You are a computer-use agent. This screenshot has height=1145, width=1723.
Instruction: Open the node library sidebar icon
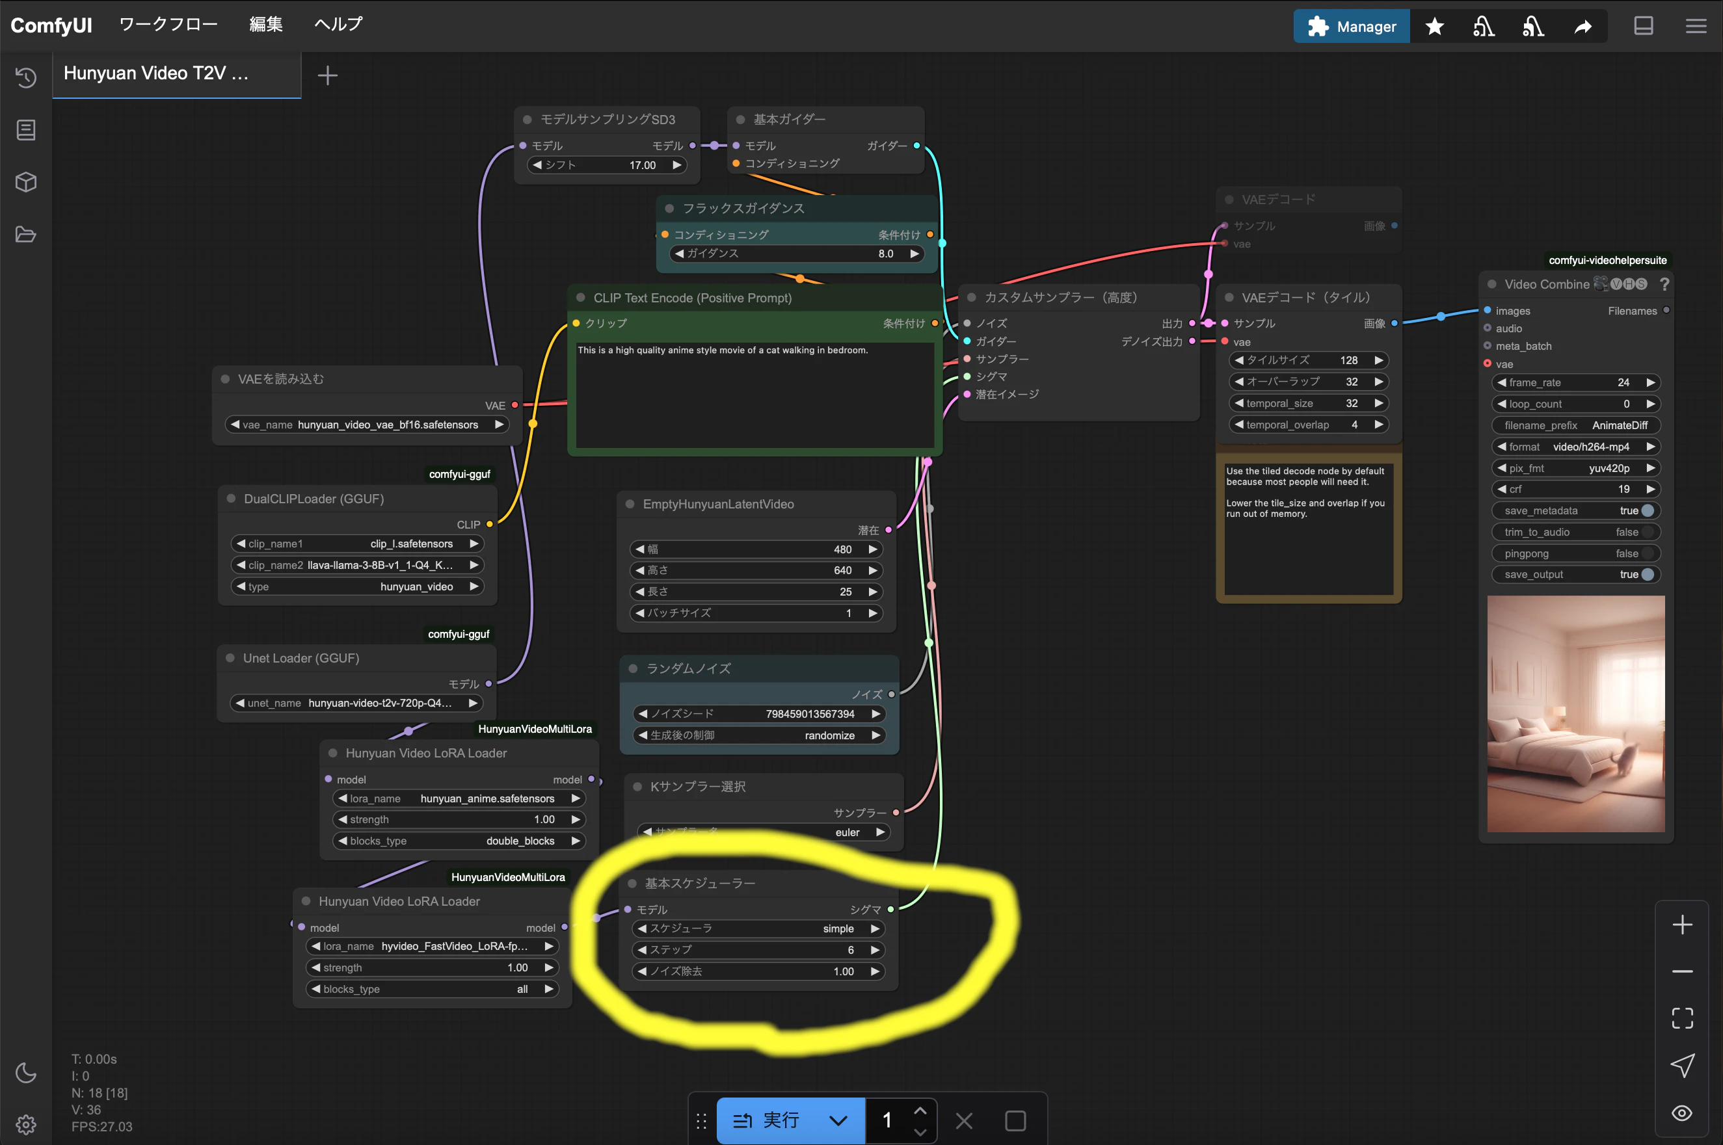coord(25,130)
